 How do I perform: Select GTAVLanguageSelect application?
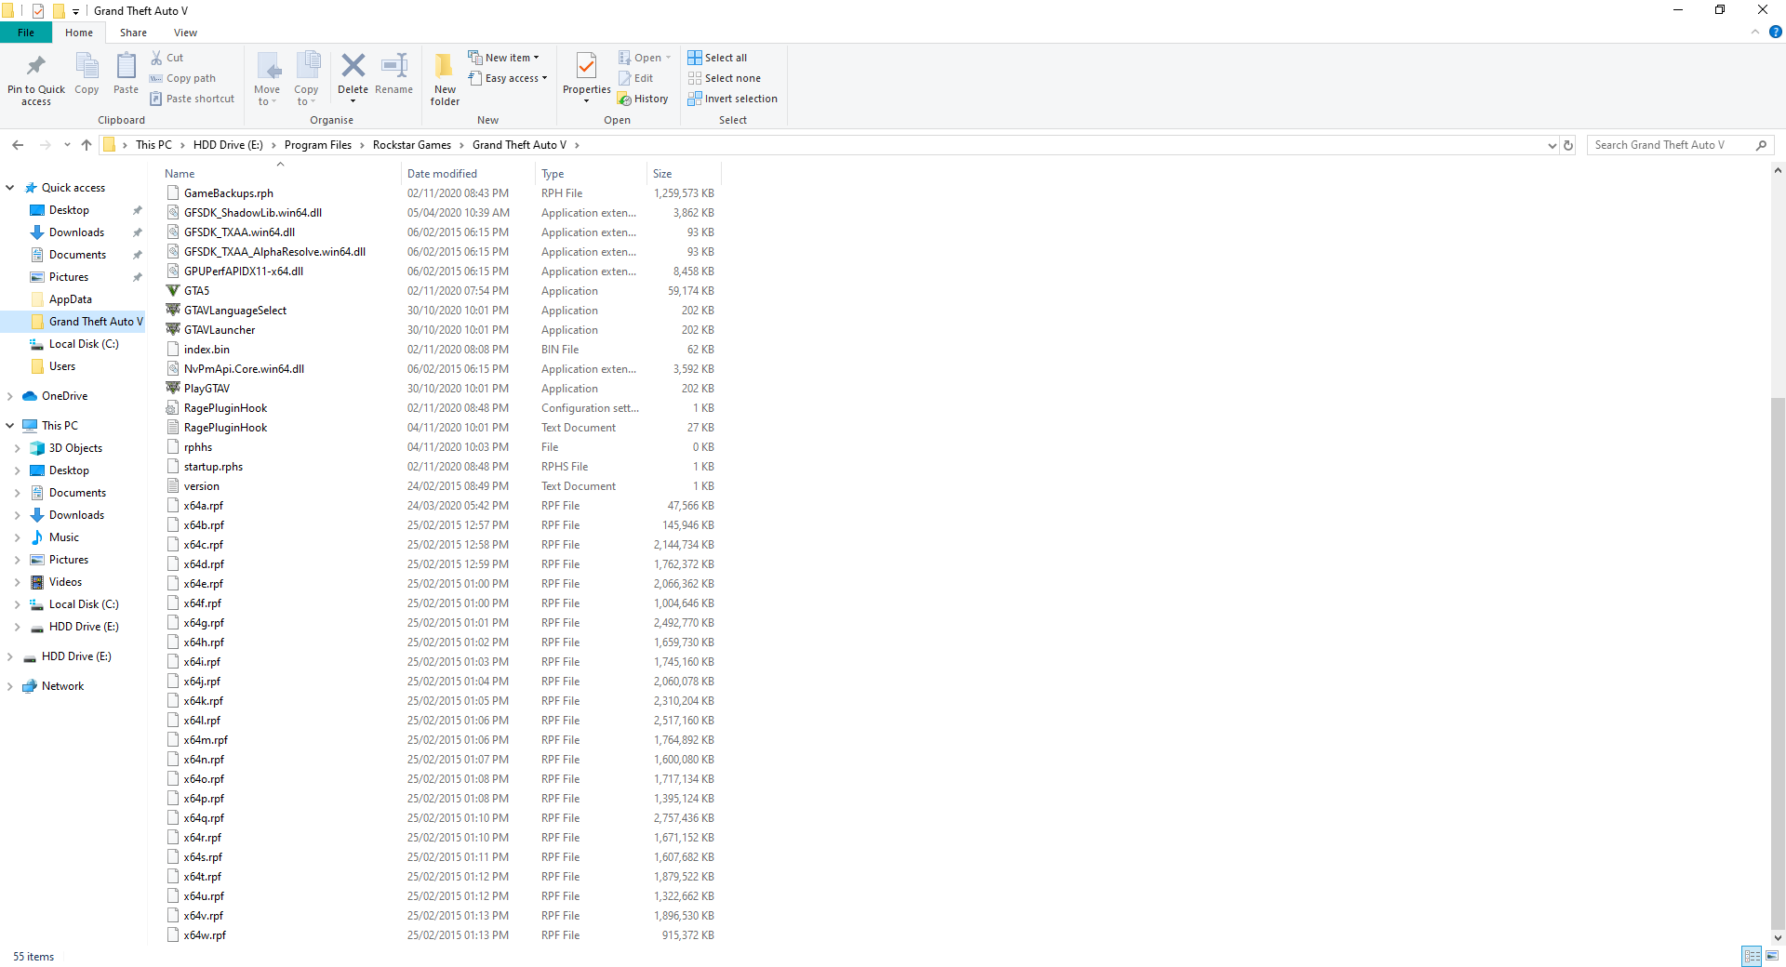pyautogui.click(x=234, y=311)
